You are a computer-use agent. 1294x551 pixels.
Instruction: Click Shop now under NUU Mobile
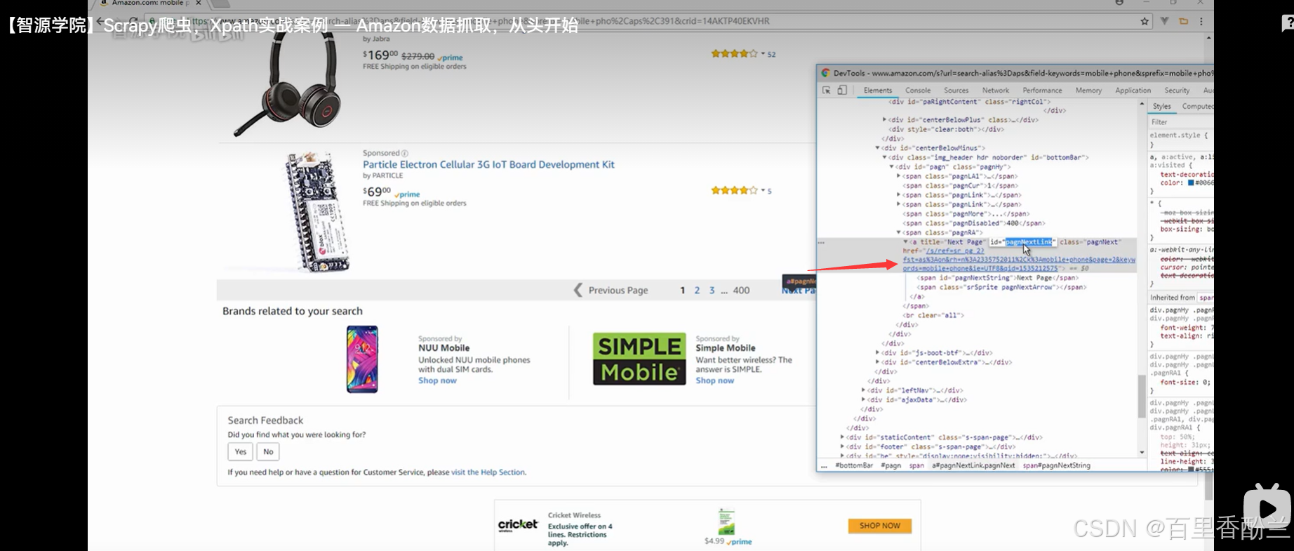437,380
